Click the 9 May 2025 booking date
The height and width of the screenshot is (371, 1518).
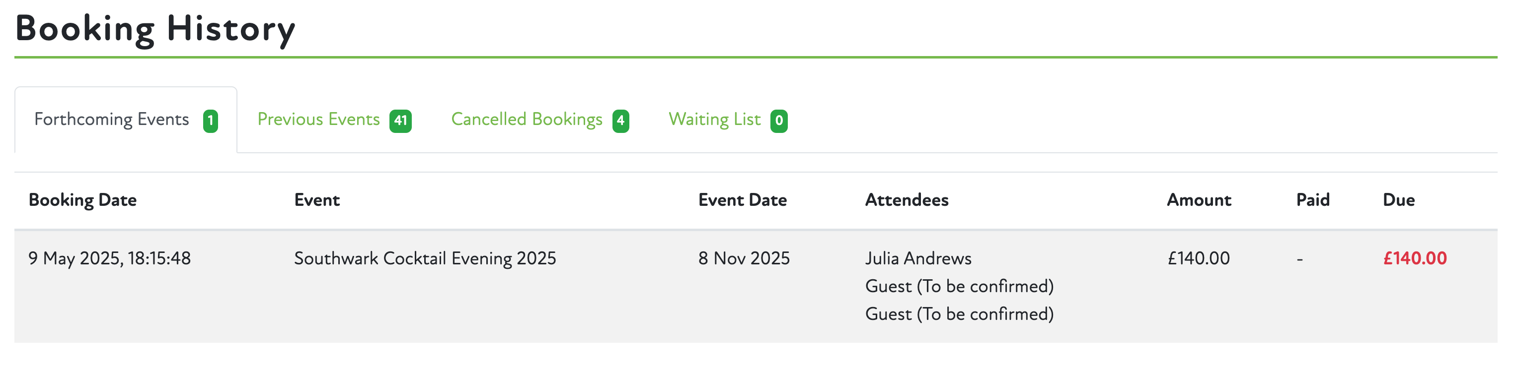pos(110,259)
